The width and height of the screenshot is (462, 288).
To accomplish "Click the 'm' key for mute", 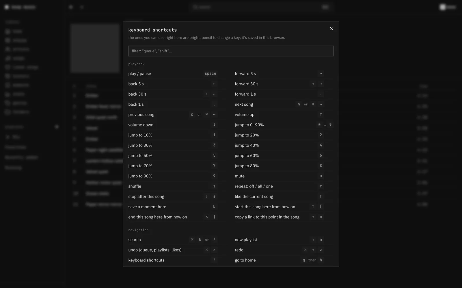I will 321,176.
